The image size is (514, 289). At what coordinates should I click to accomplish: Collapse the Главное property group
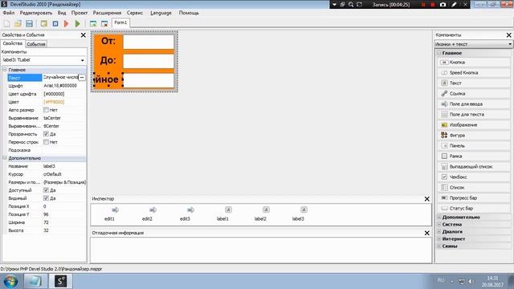click(5, 70)
